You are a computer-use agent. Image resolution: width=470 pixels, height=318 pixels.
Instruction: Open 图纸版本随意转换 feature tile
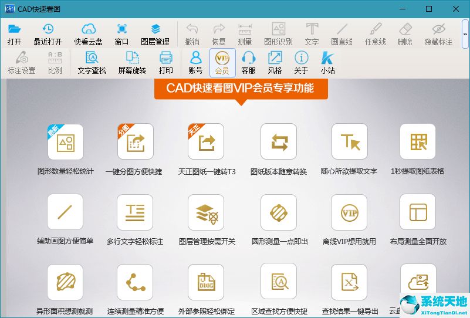pyautogui.click(x=279, y=141)
